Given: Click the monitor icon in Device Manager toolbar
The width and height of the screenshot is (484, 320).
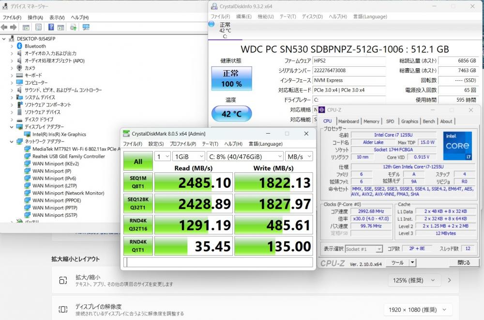Looking at the screenshot, I should pyautogui.click(x=86, y=27).
